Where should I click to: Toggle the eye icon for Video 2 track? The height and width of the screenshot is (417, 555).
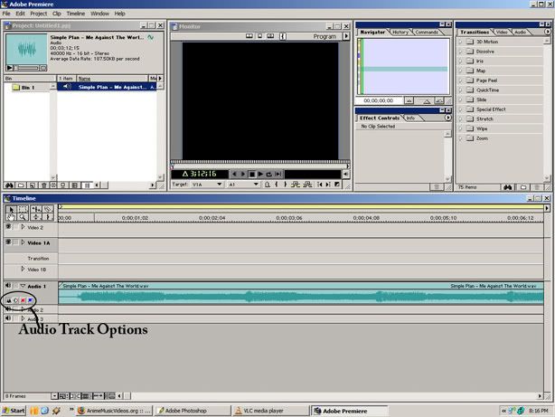pyautogui.click(x=8, y=226)
